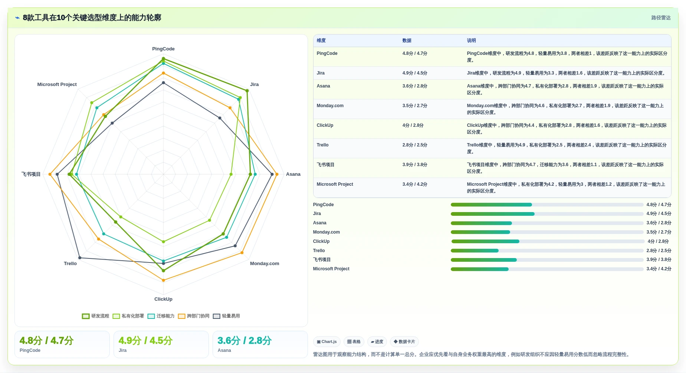
Task: Open the Jira 4.9分 / 4.5分 stat card
Action: [x=161, y=344]
